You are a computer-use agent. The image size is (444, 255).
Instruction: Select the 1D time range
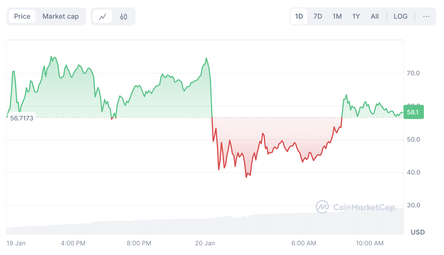[299, 16]
